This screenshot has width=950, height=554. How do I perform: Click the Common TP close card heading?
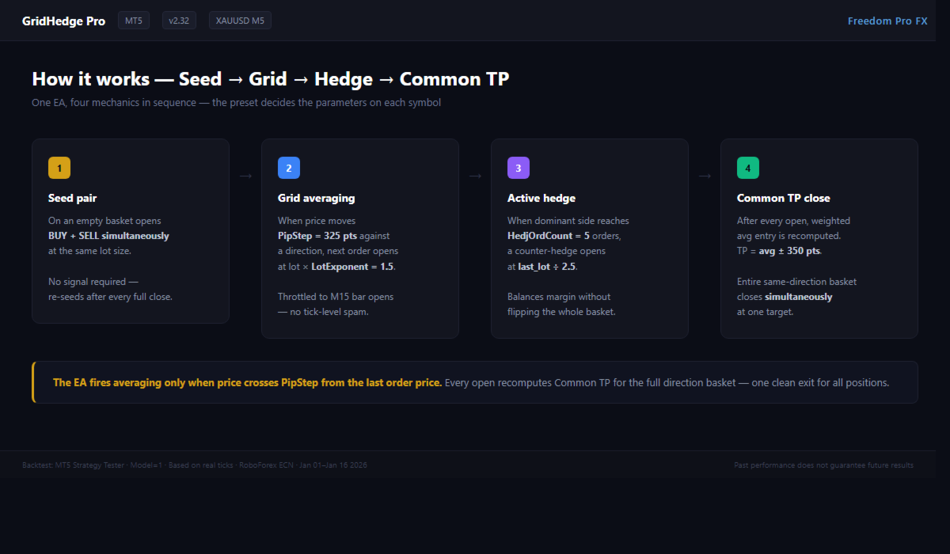tap(784, 198)
